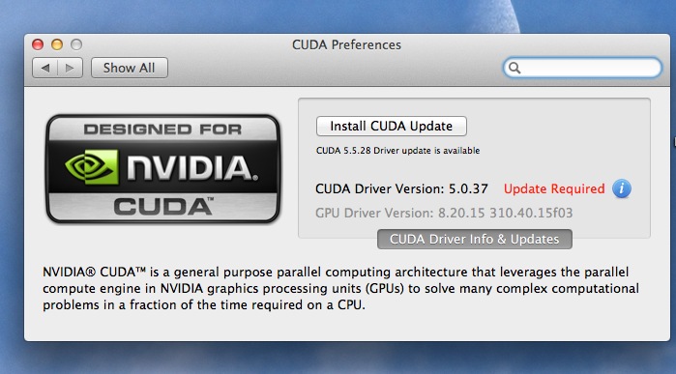
Task: Click the forward arrow in toolbar
Action: 70,68
